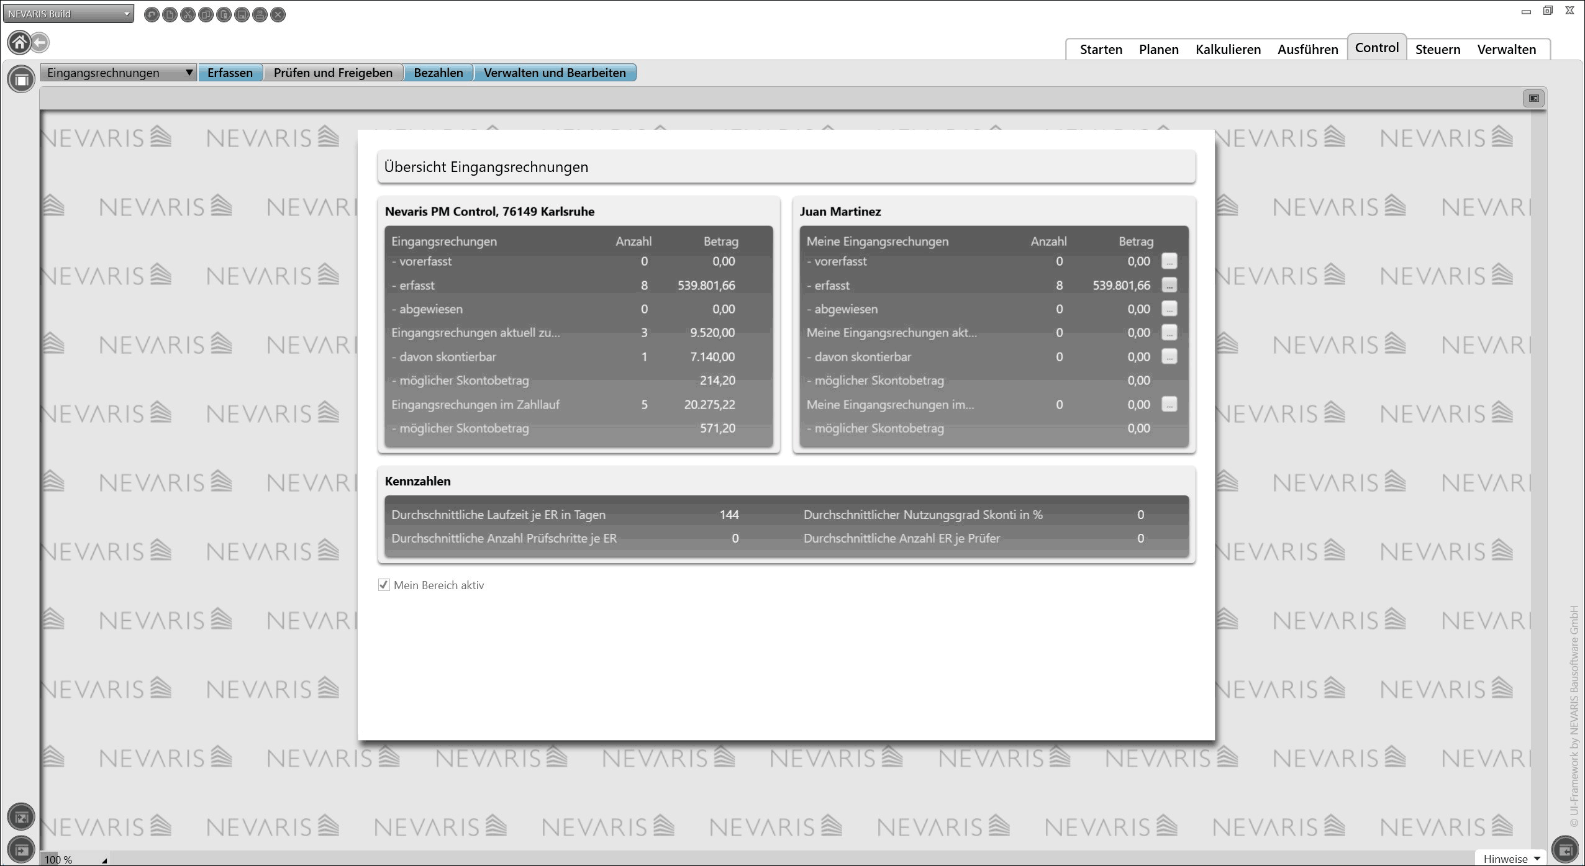Viewport: 1585px width, 866px height.
Task: Click 'Durchschnittliche Anzahl ER je Prüfer' label
Action: (901, 538)
